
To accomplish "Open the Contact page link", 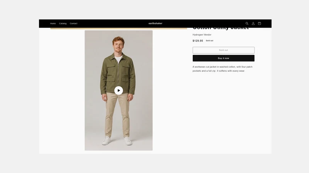I will [73, 23].
